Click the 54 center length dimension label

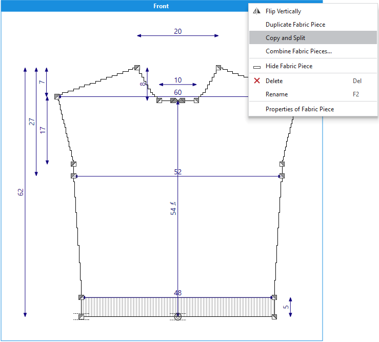pyautogui.click(x=173, y=208)
